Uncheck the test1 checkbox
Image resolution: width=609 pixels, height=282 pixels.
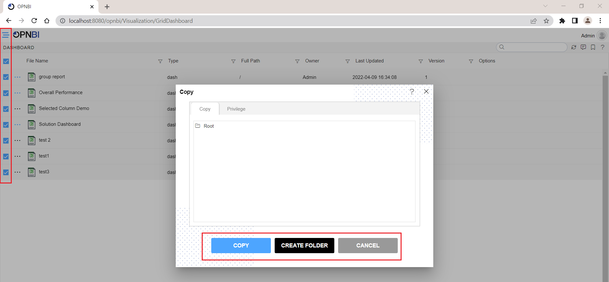point(6,156)
